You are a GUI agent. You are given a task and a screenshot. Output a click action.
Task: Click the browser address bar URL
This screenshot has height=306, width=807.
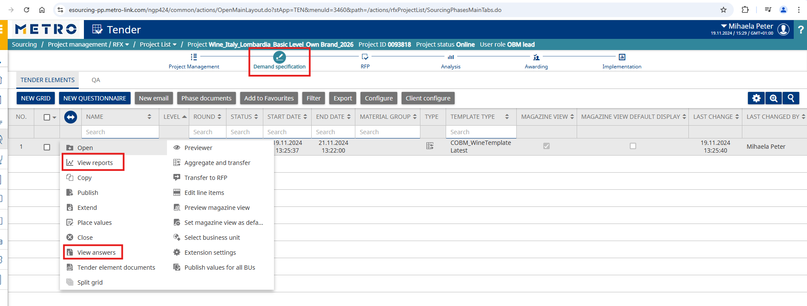(285, 10)
